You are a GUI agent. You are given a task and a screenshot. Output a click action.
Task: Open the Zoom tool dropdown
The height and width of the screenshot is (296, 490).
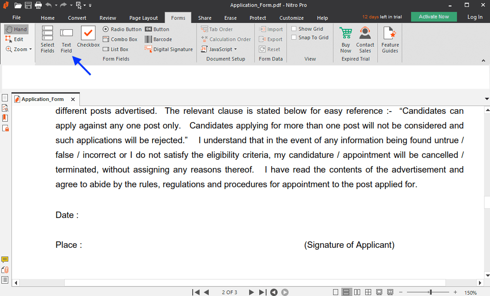click(x=29, y=49)
